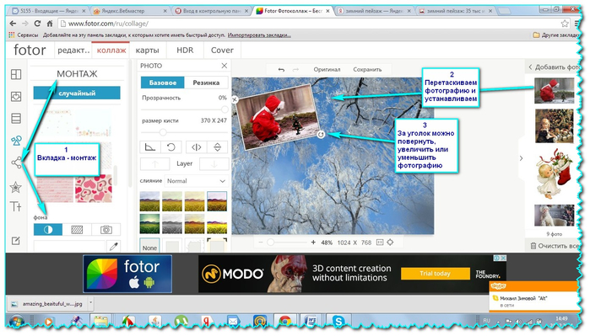The image size is (590, 336).
Task: Open the heart photo frame sidebar icon
Action: (x=16, y=97)
